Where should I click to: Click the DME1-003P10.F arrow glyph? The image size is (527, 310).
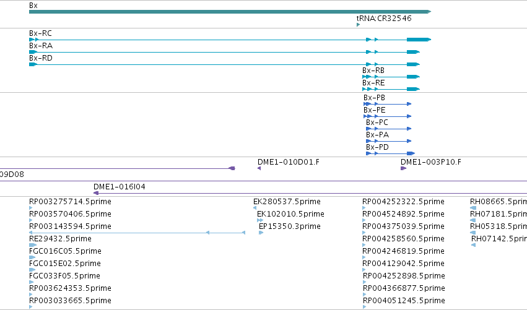[x=403, y=168]
